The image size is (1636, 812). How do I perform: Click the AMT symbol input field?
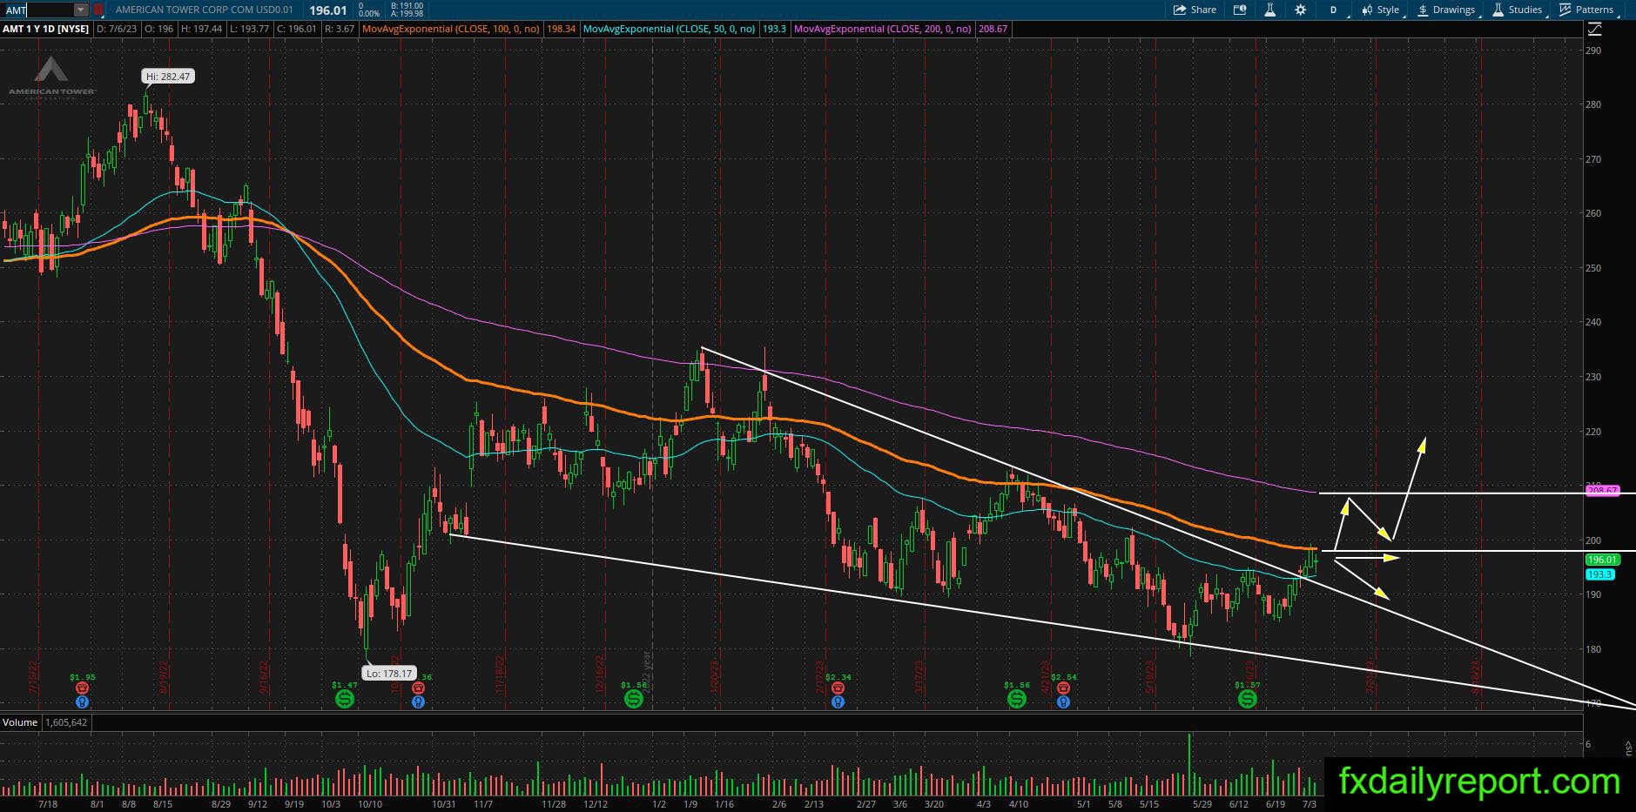37,10
